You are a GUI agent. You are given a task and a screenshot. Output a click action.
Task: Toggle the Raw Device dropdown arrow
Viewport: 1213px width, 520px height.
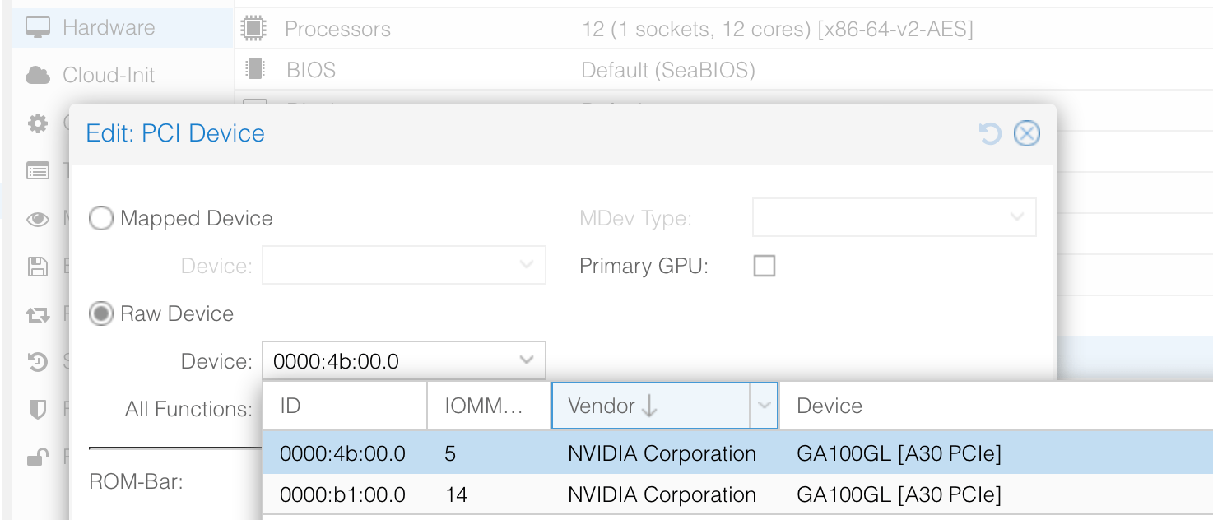pyautogui.click(x=527, y=360)
